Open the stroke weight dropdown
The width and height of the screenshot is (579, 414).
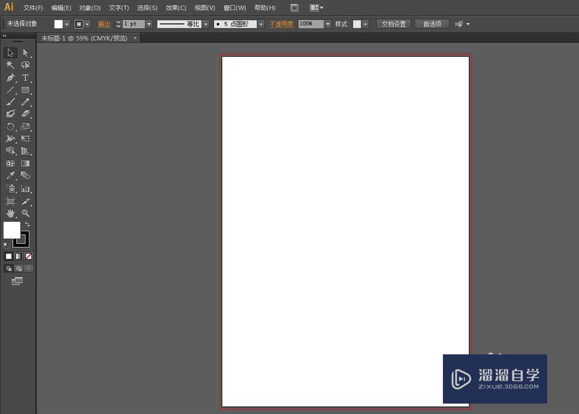tap(149, 24)
